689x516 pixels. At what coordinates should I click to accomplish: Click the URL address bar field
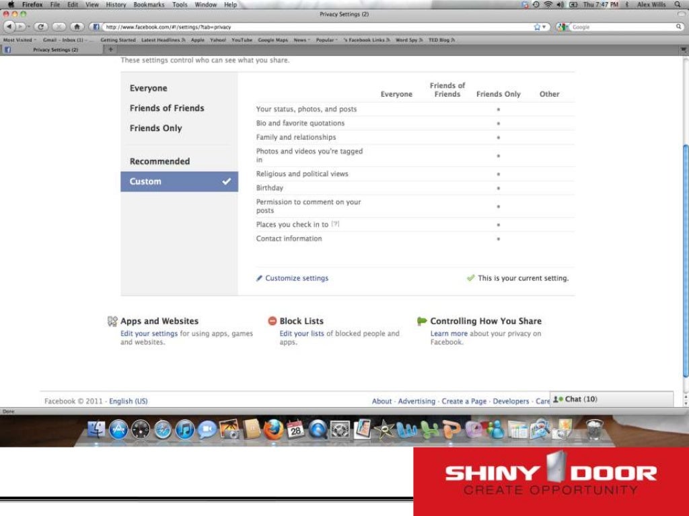click(316, 27)
